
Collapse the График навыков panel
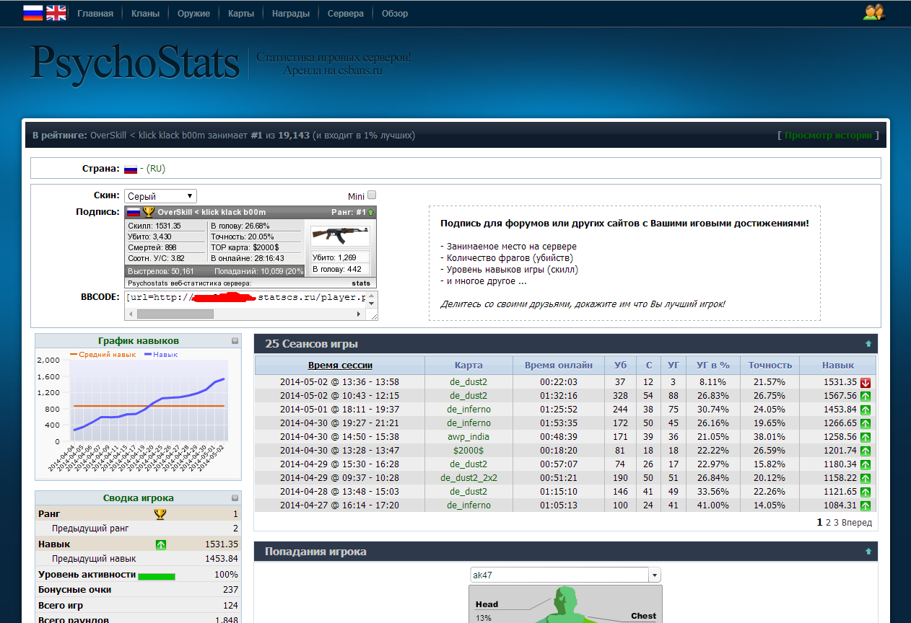(x=235, y=341)
